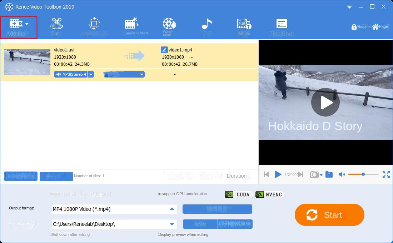393x243 pixels.
Task: Enter fullscreen preview mode
Action: pyautogui.click(x=386, y=174)
